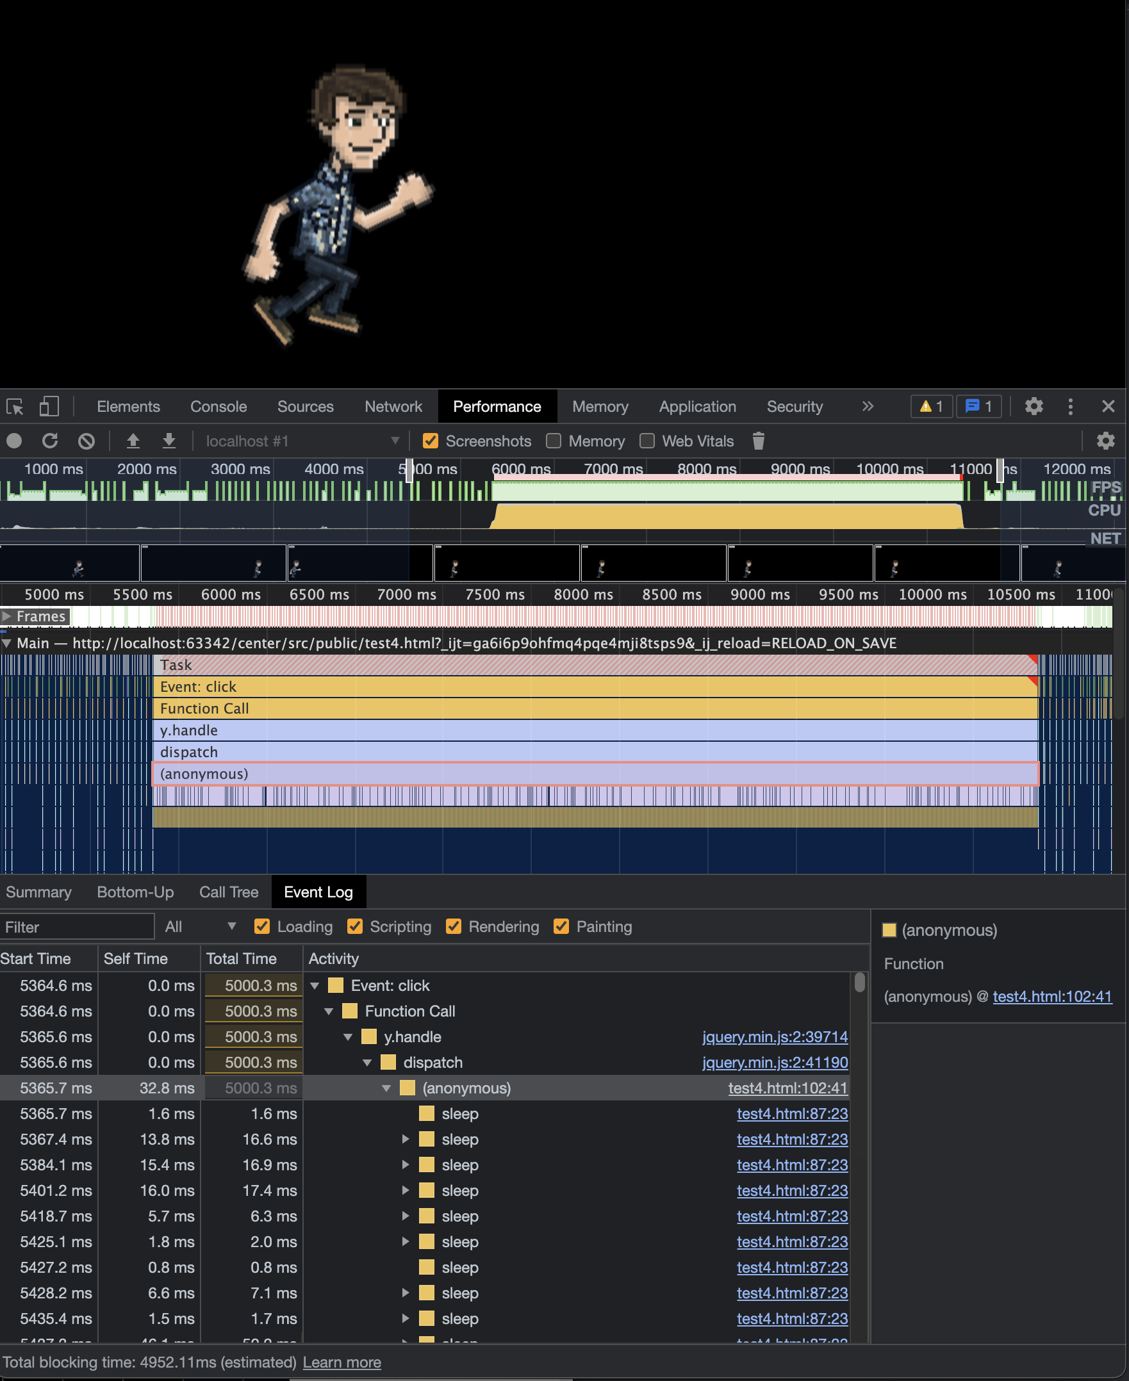Switch to the Bottom-Up tab

135,892
